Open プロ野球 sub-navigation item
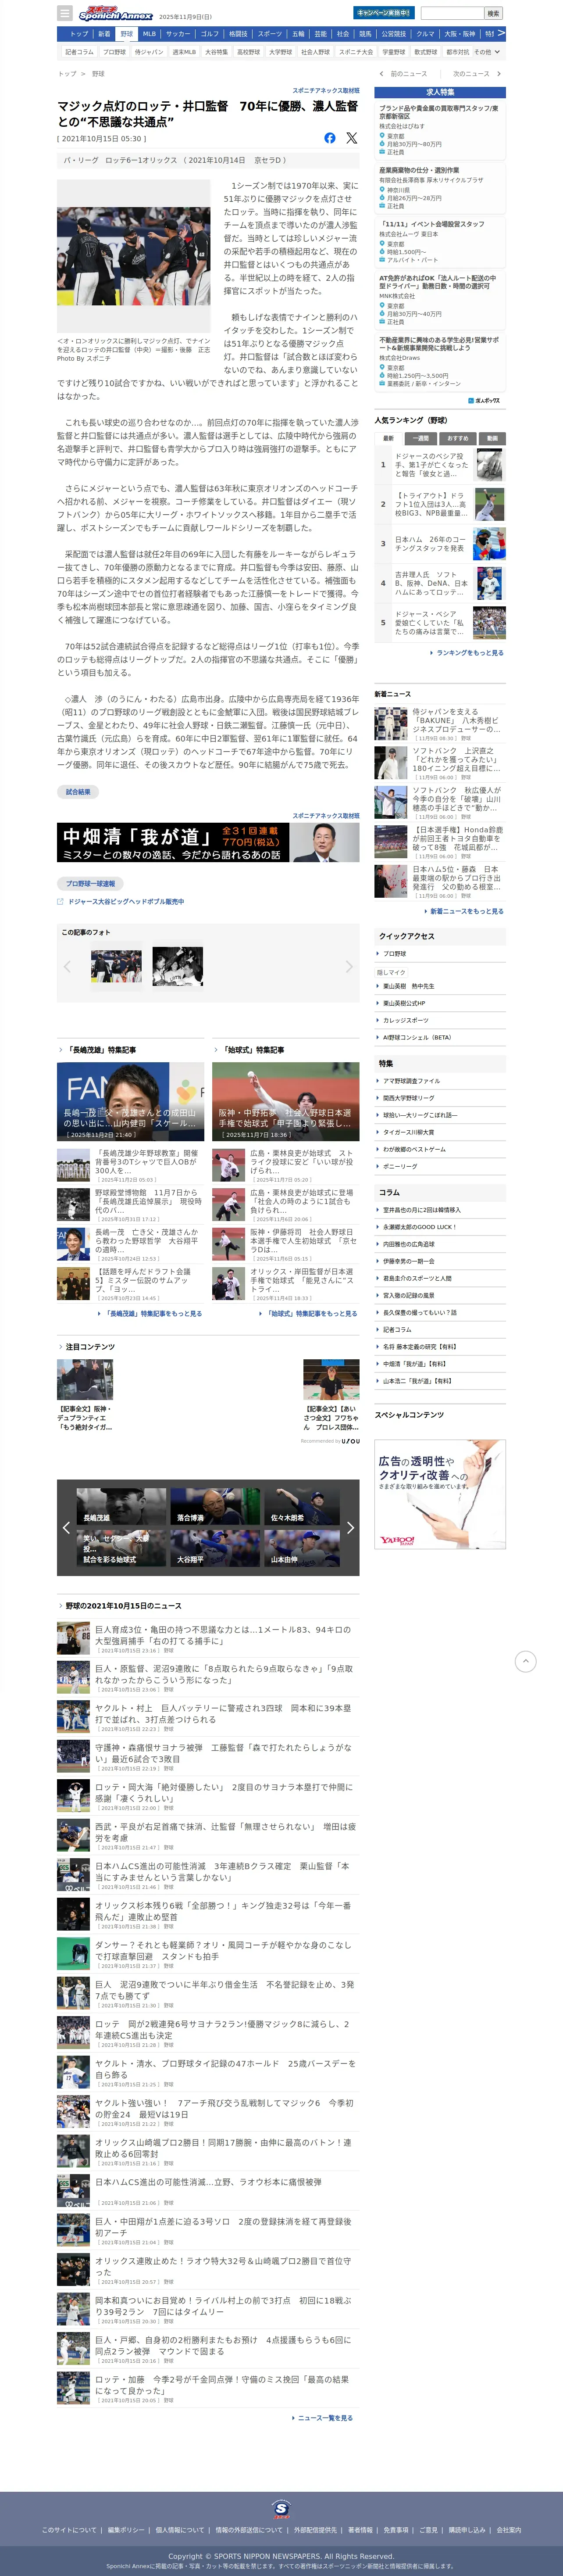This screenshot has height=2576, width=563. [x=115, y=52]
